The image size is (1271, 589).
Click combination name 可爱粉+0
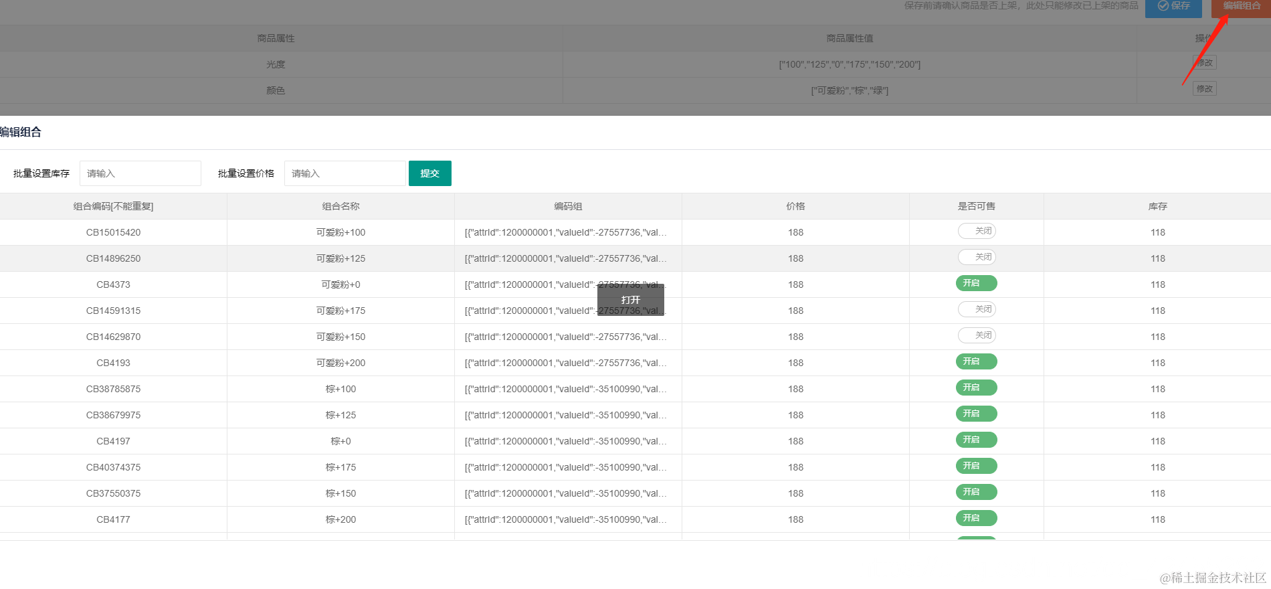click(x=341, y=284)
